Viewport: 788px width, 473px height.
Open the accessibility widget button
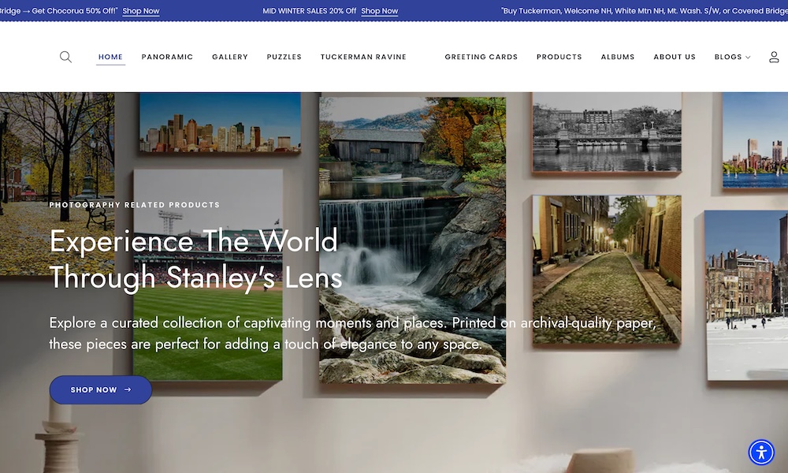(761, 453)
